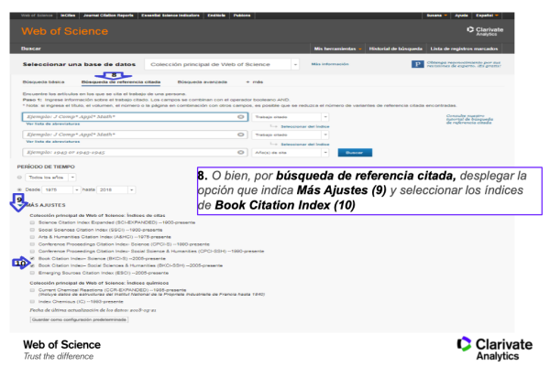Open Publons in the top bar
This screenshot has width=550, height=367.
pyautogui.click(x=242, y=16)
